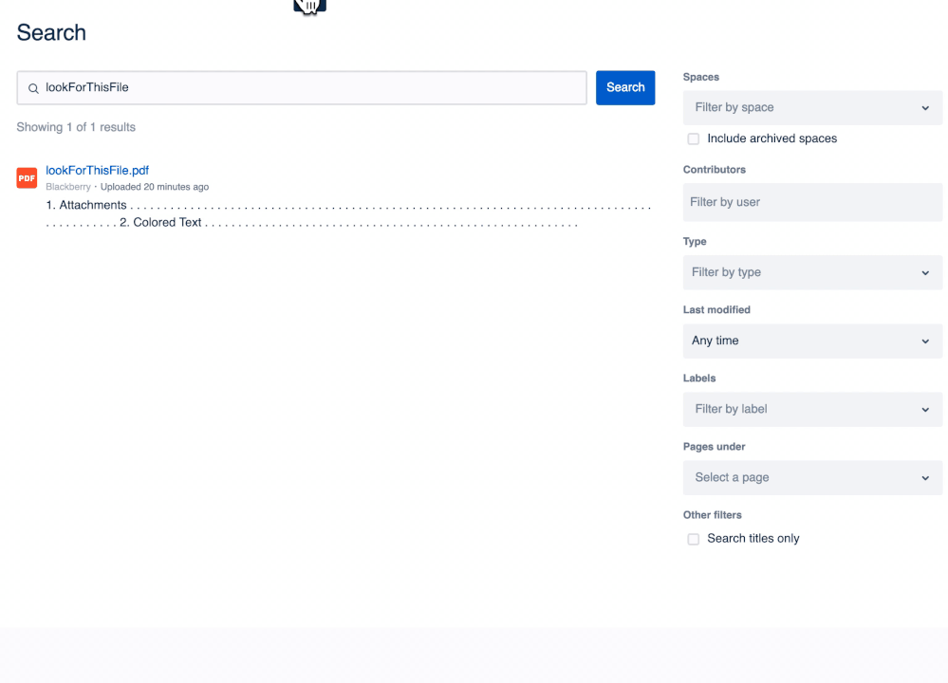The height and width of the screenshot is (683, 948).
Task: Click the Other filters label
Action: tap(713, 515)
